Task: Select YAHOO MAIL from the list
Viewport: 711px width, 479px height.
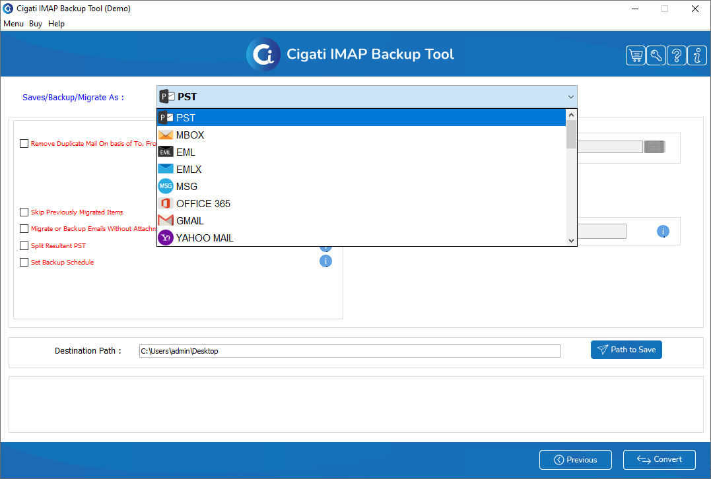Action: pyautogui.click(x=361, y=238)
